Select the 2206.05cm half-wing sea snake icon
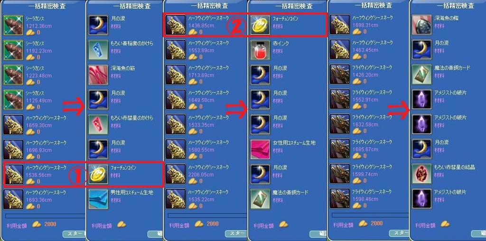486x241 pixels. pos(176,174)
